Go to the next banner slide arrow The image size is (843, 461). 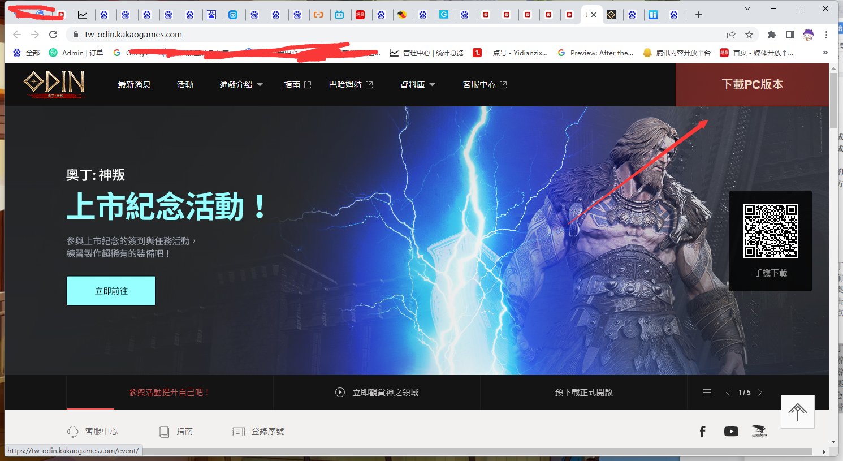(760, 392)
